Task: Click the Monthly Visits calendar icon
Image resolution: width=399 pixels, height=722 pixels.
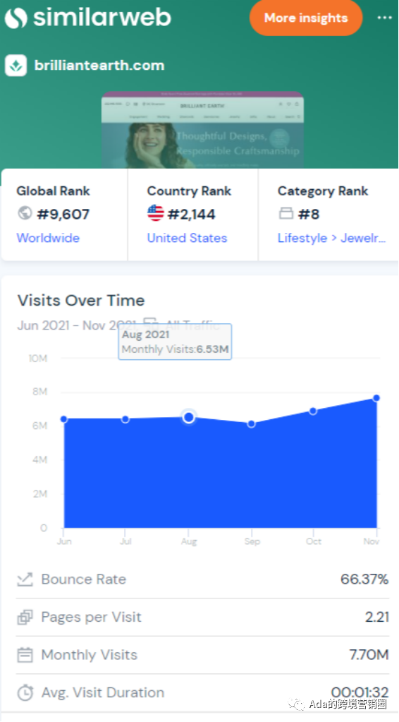Action: click(x=25, y=655)
